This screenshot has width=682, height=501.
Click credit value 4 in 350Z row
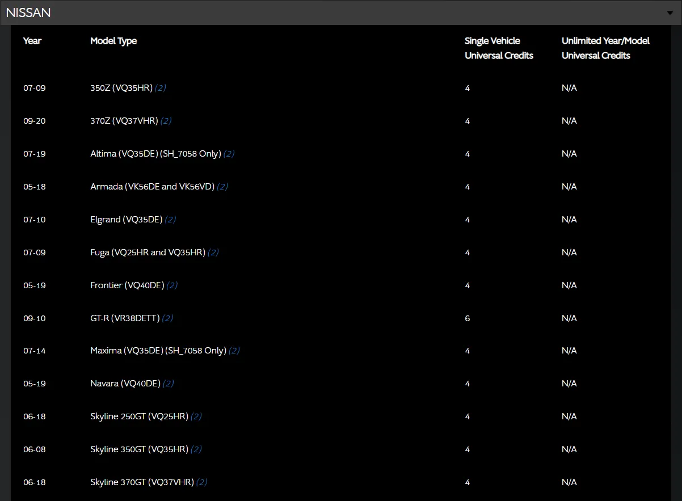[x=468, y=88]
